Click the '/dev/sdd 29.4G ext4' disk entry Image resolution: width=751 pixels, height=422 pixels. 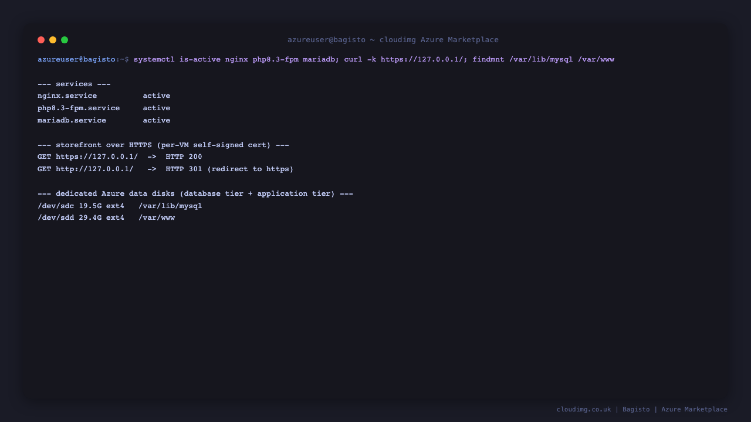[x=81, y=217]
